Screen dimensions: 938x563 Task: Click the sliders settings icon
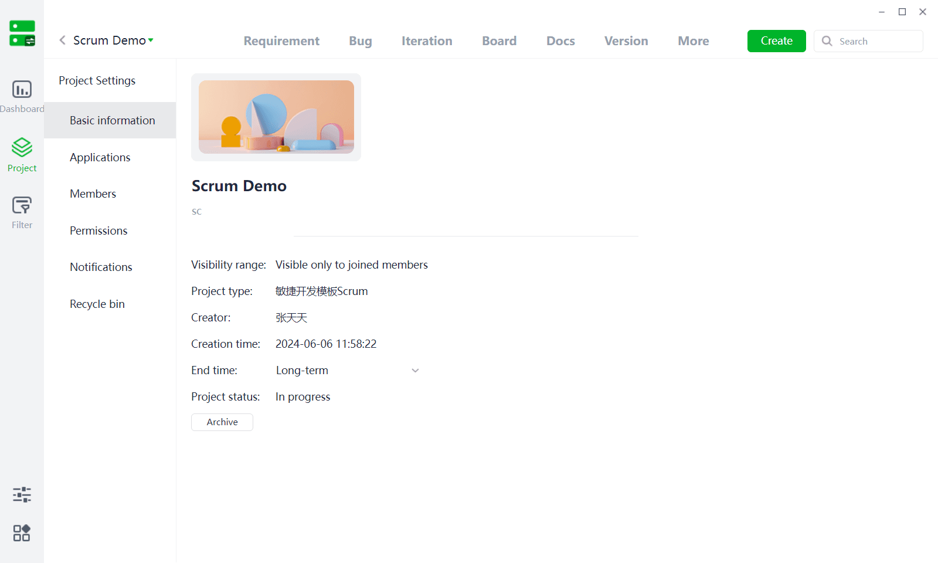22,494
